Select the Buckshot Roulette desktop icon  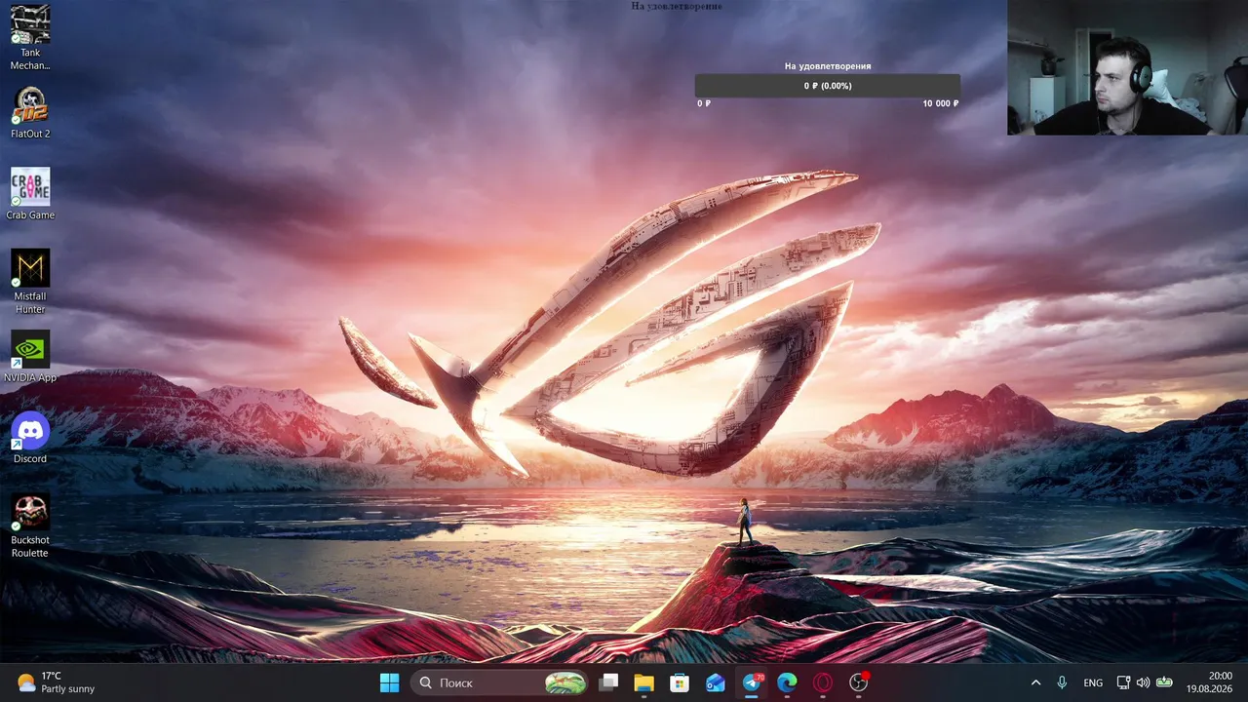point(30,526)
